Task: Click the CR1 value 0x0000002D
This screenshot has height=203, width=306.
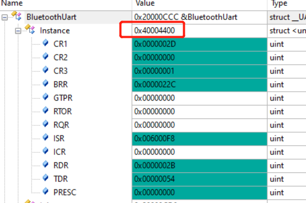Action: [x=199, y=44]
